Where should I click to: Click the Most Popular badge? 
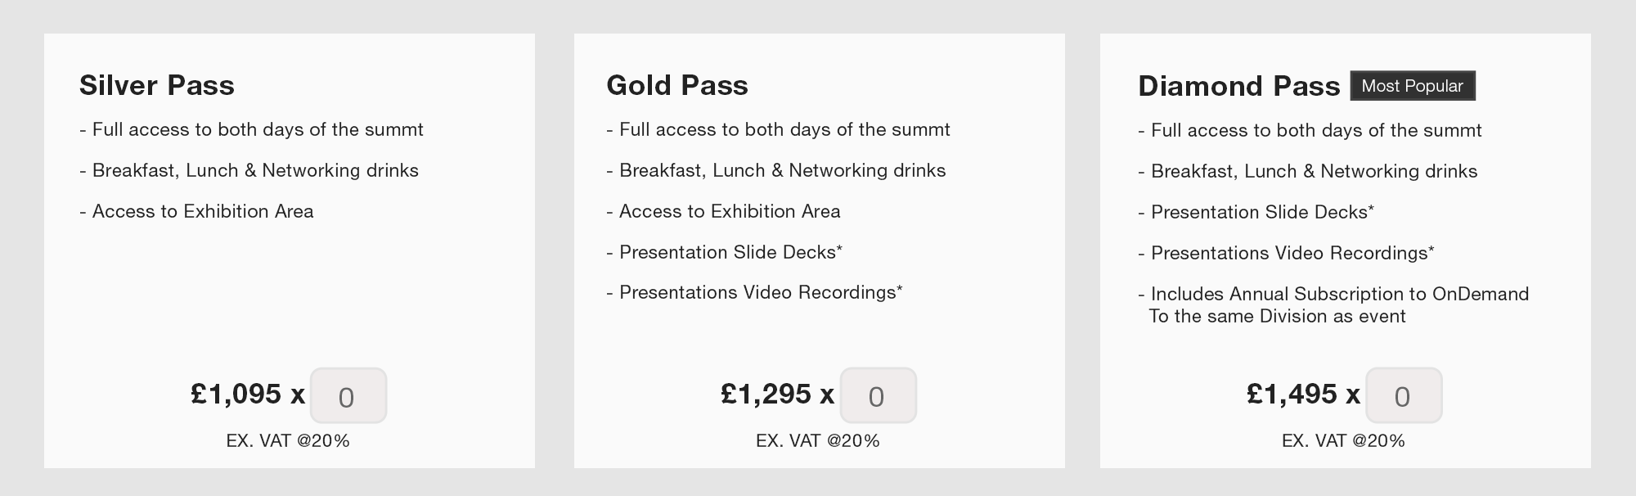(x=1413, y=86)
